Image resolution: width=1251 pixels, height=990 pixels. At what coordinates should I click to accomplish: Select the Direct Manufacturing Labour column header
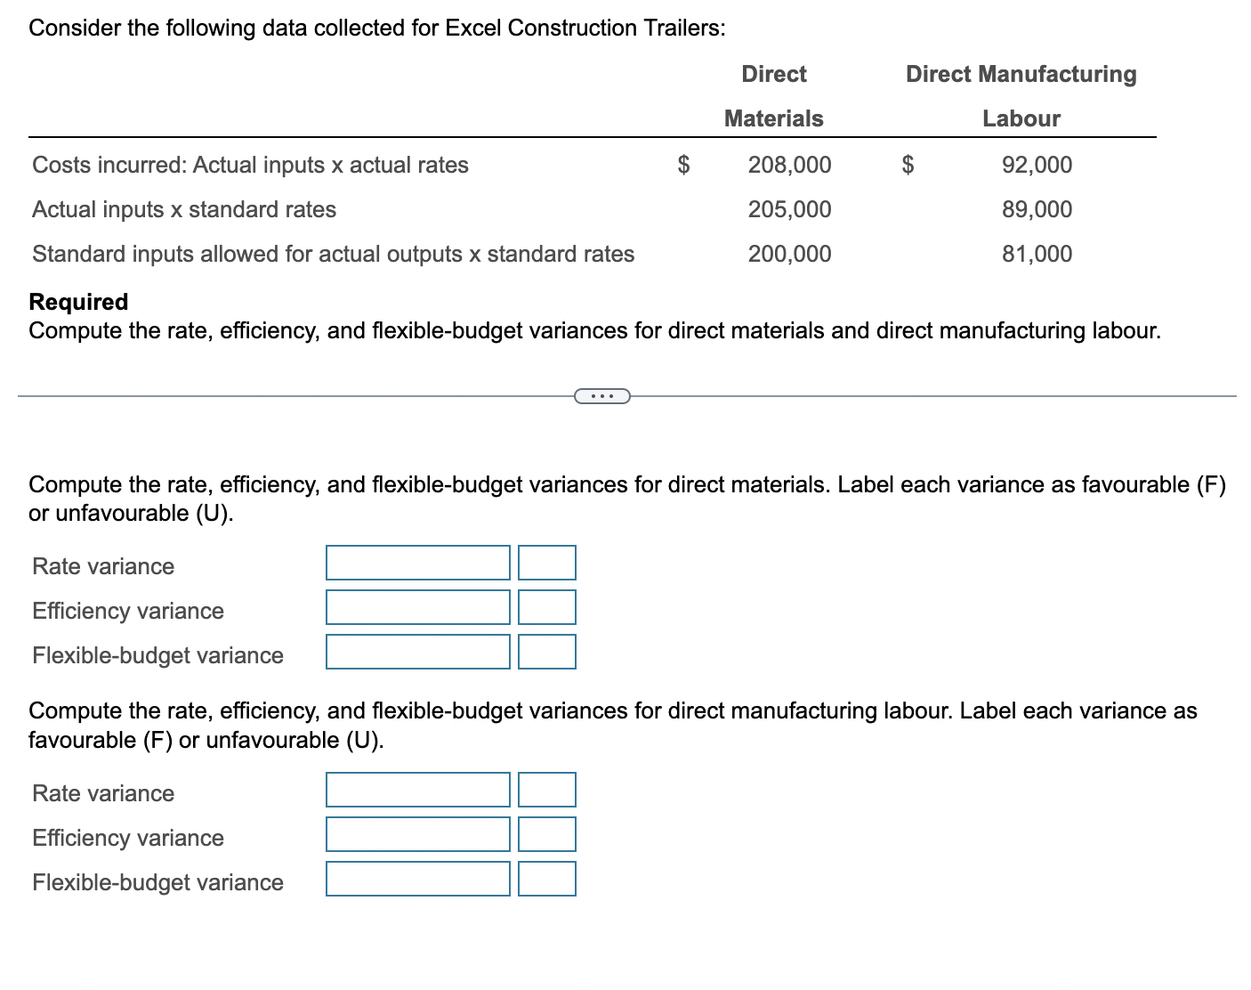(x=1021, y=95)
